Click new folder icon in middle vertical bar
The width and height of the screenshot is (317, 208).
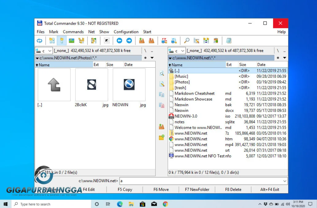(x=161, y=137)
